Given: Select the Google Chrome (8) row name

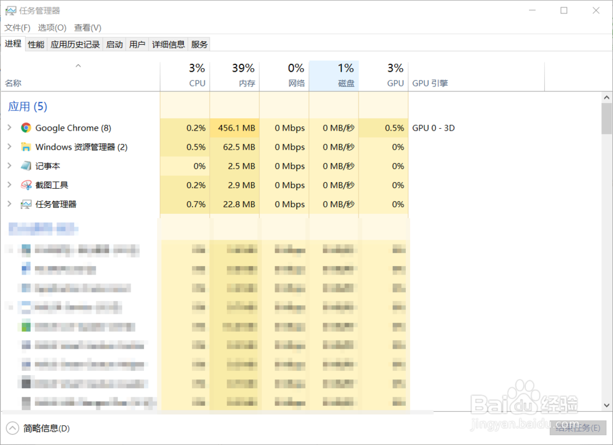Looking at the screenshot, I should pos(73,128).
